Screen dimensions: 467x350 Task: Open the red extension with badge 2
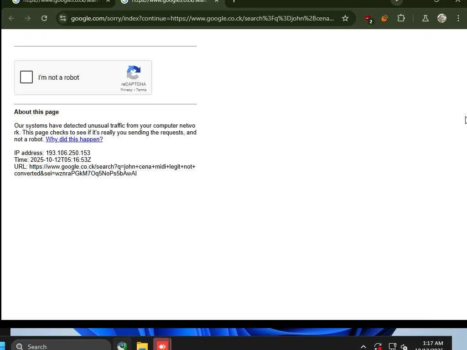click(368, 19)
